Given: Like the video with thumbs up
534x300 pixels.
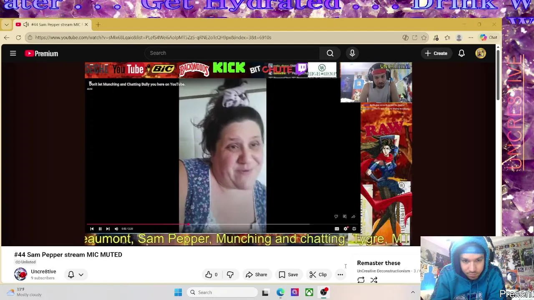Looking at the screenshot, I should (x=211, y=275).
